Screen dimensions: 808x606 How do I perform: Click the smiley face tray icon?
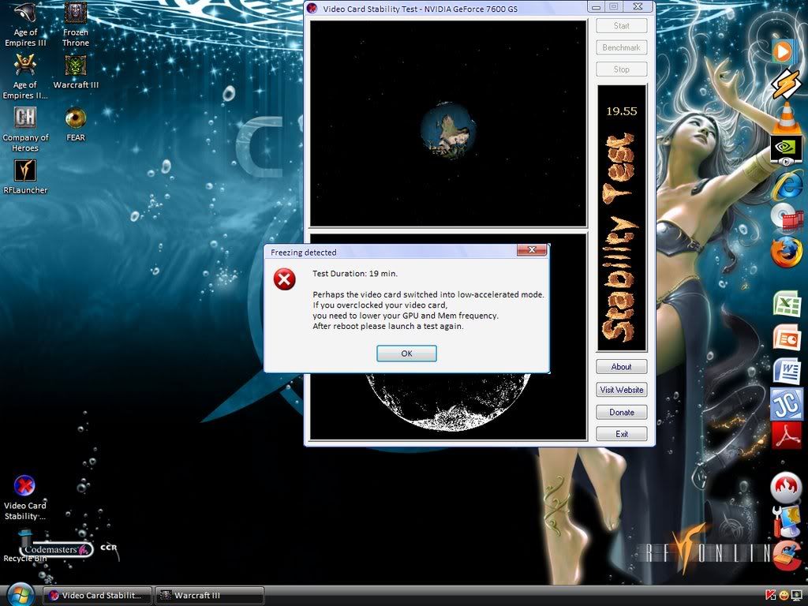tap(784, 596)
